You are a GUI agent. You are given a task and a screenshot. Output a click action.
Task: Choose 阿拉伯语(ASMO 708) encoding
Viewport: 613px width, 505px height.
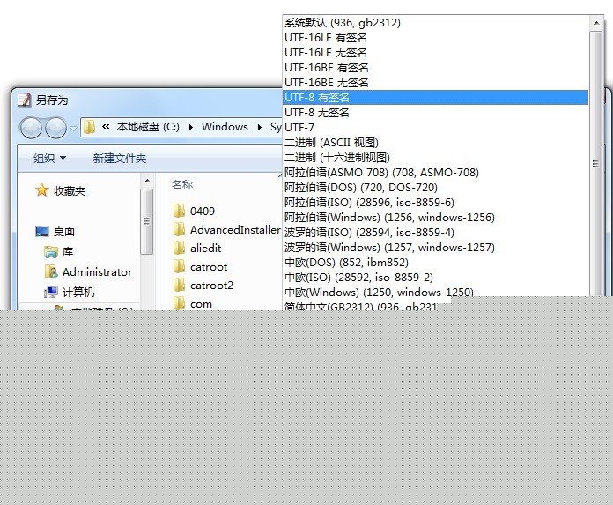pyautogui.click(x=435, y=173)
